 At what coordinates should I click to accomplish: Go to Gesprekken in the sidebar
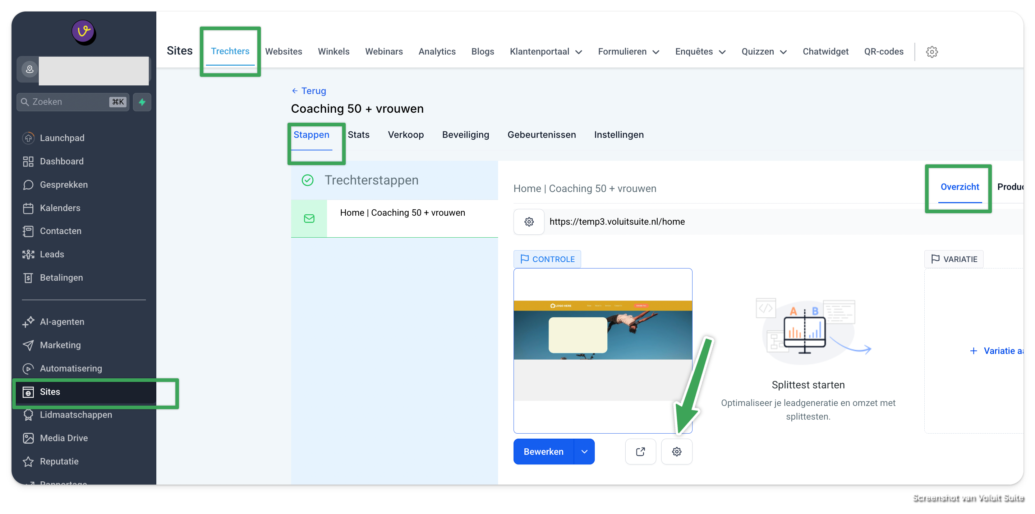(64, 184)
